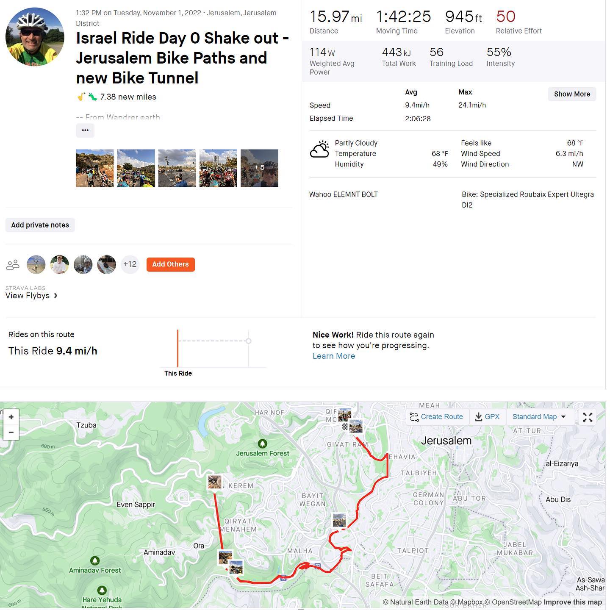Screen dimensions: 610x610
Task: Add private notes to the ride
Action: pyautogui.click(x=40, y=225)
